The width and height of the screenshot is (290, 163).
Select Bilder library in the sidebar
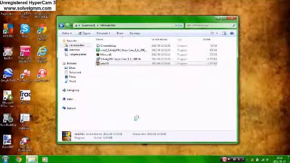tap(72, 68)
